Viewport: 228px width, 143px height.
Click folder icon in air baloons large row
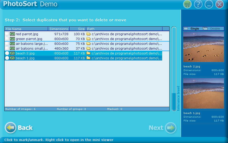point(88,44)
